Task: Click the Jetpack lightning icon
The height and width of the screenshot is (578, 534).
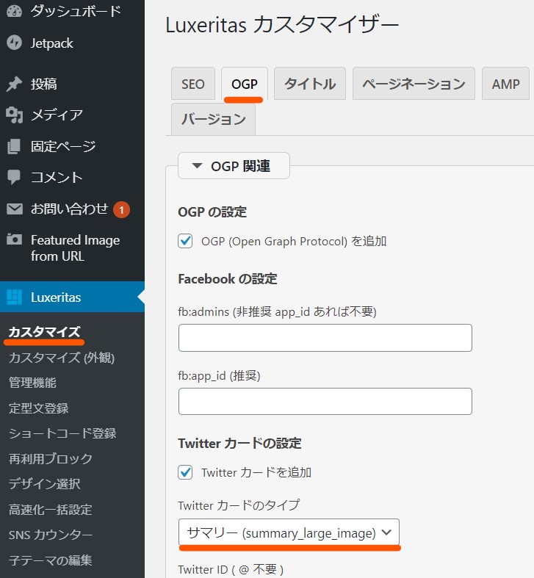Action: [15, 43]
